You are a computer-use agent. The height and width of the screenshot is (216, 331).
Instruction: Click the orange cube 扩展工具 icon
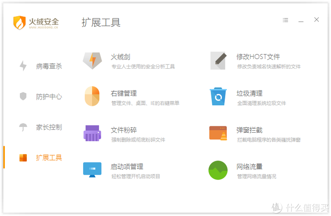click(x=23, y=157)
